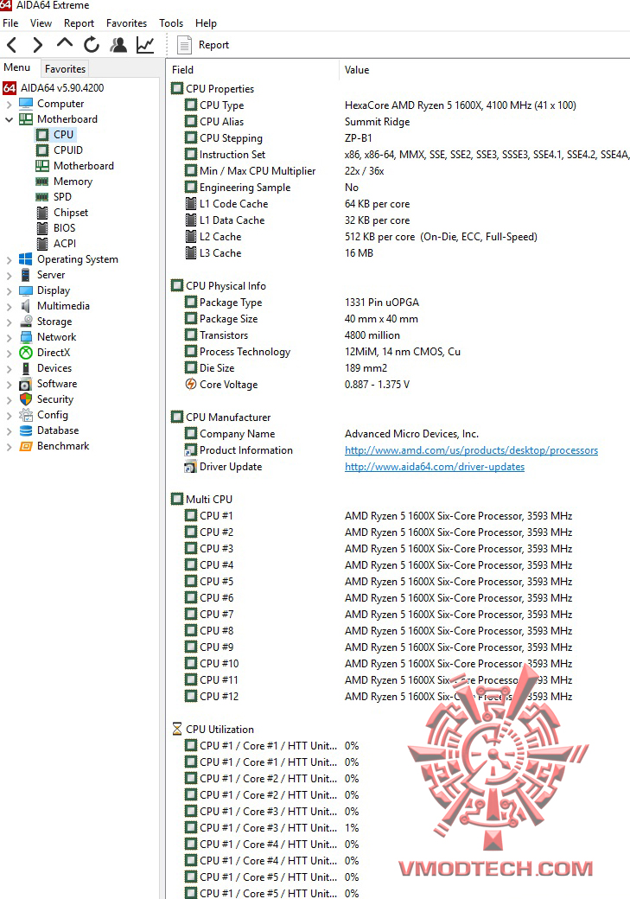Open the Chipset icon entry
The width and height of the screenshot is (630, 899).
[x=42, y=213]
